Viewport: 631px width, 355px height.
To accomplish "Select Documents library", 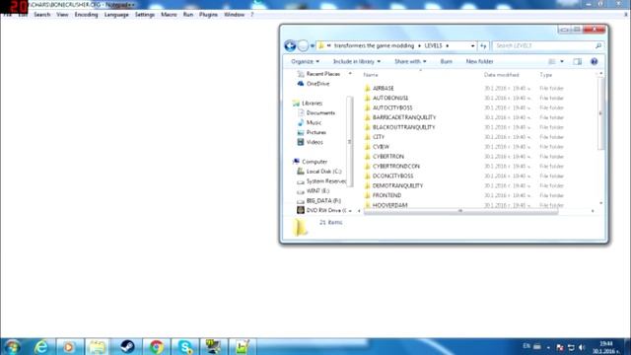I will click(315, 113).
